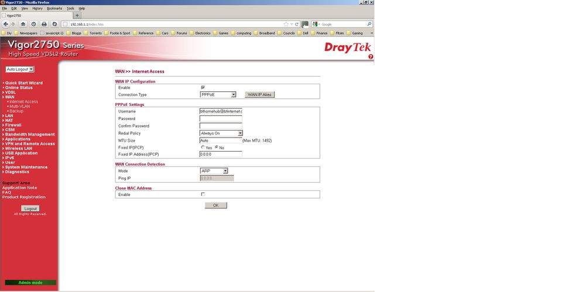Open the Bookmarks menu
The width and height of the screenshot is (585, 292).
[x=54, y=8]
